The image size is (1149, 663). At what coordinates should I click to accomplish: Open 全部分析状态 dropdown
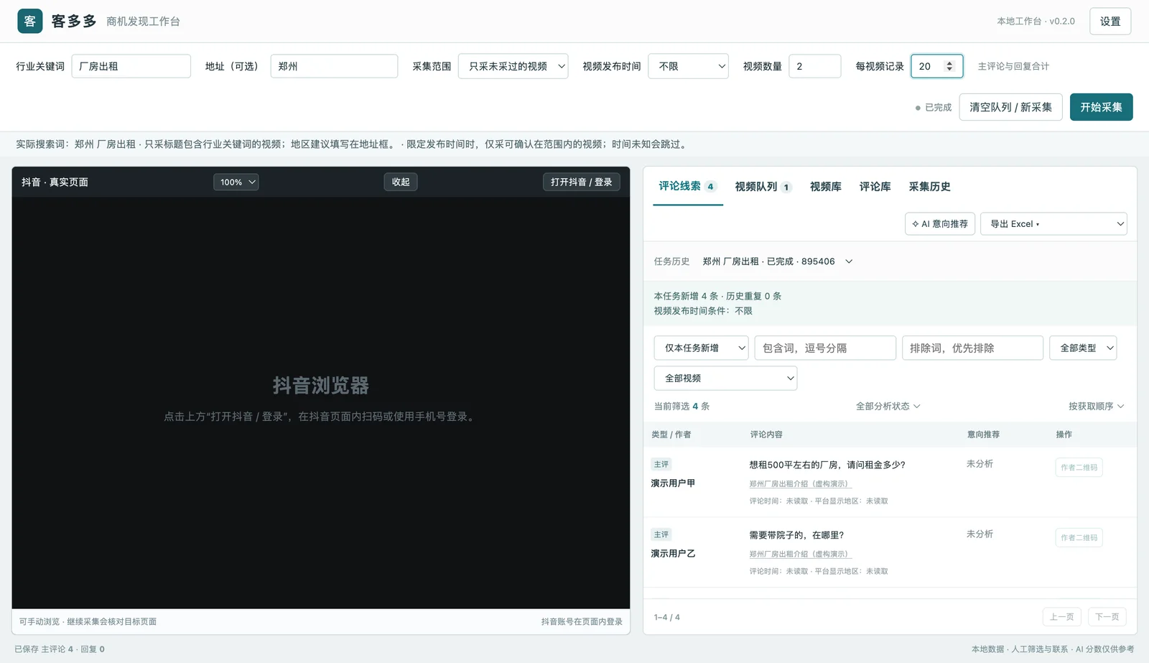click(888, 407)
